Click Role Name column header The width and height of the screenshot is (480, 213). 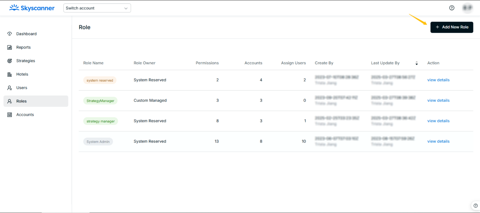tap(93, 63)
